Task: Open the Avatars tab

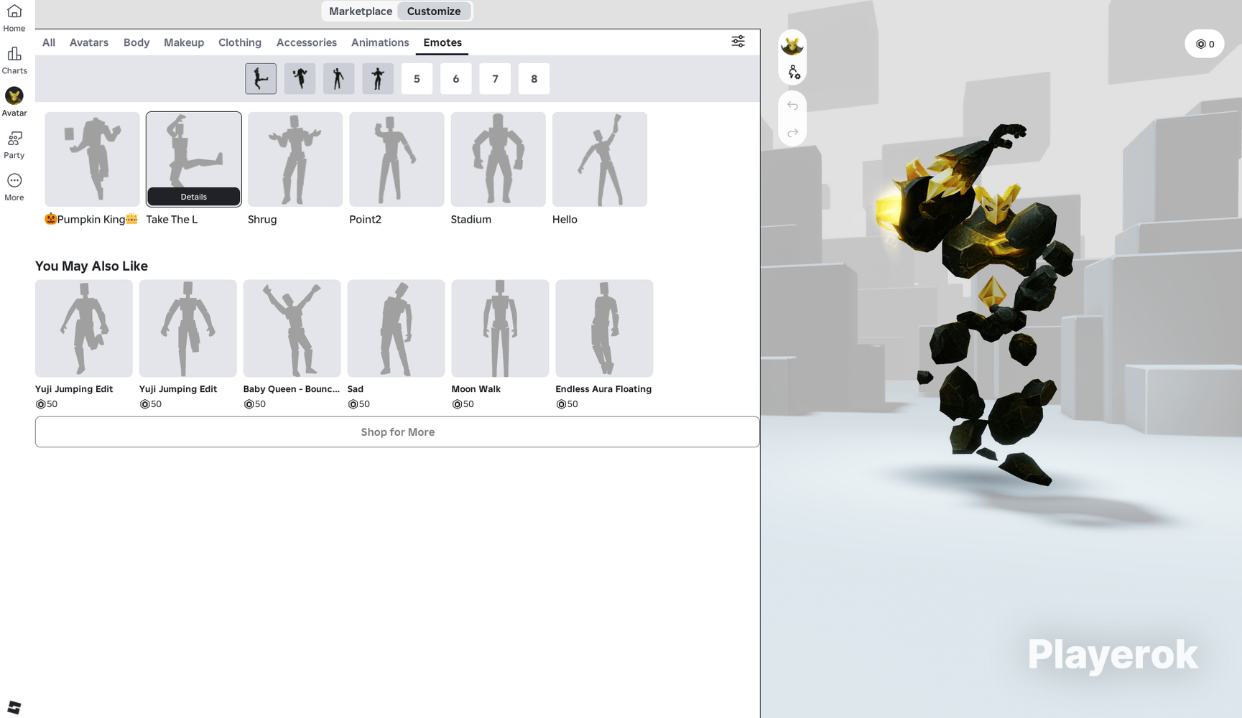Action: pos(89,42)
